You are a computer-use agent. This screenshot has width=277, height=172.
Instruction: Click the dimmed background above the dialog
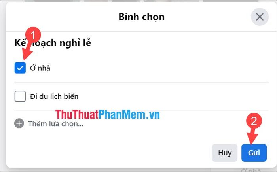pos(141,1)
